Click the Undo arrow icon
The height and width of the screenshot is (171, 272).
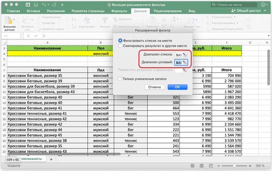pos(44,5)
